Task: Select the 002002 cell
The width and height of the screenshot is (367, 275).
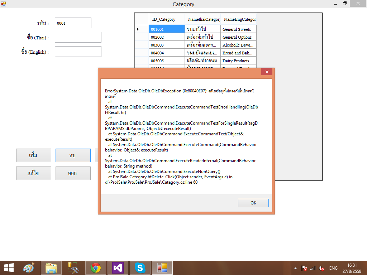Action: point(167,37)
